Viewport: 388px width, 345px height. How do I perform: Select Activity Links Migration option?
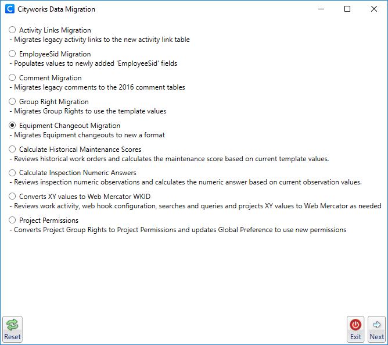[x=13, y=30]
